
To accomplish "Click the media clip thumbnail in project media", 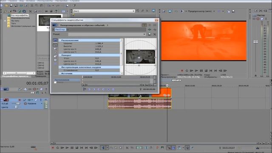I will tap(45, 21).
